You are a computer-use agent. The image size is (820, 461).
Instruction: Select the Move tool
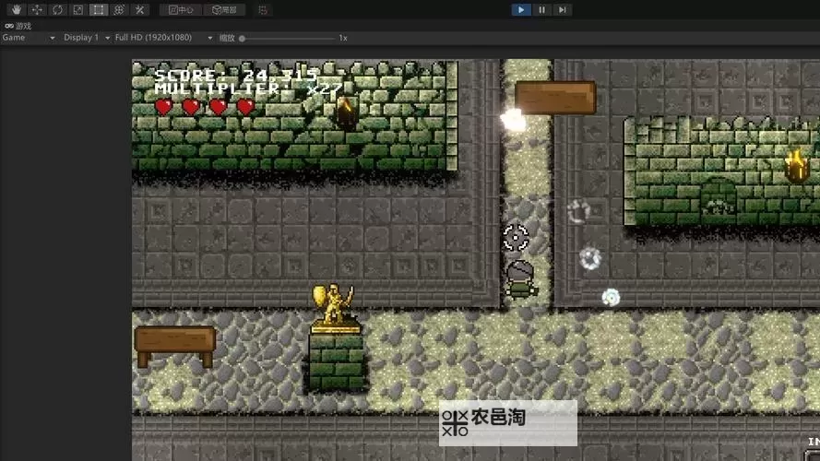[x=37, y=9]
